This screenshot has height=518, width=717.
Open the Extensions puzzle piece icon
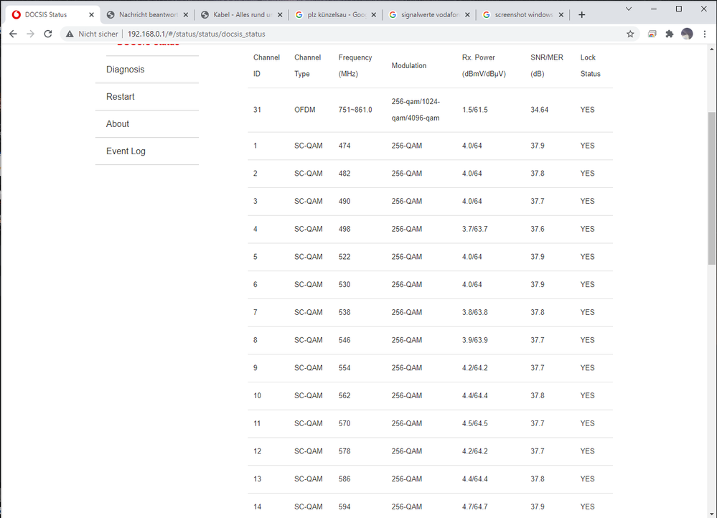669,34
